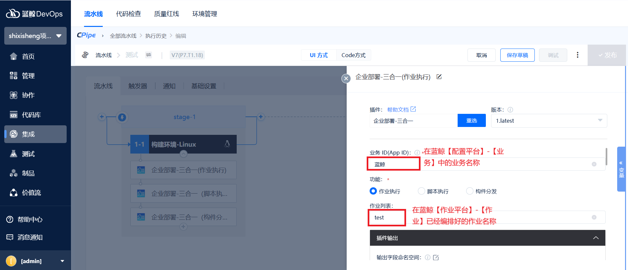Select the 构件分发 radio option
The width and height of the screenshot is (628, 270).
[x=470, y=191]
